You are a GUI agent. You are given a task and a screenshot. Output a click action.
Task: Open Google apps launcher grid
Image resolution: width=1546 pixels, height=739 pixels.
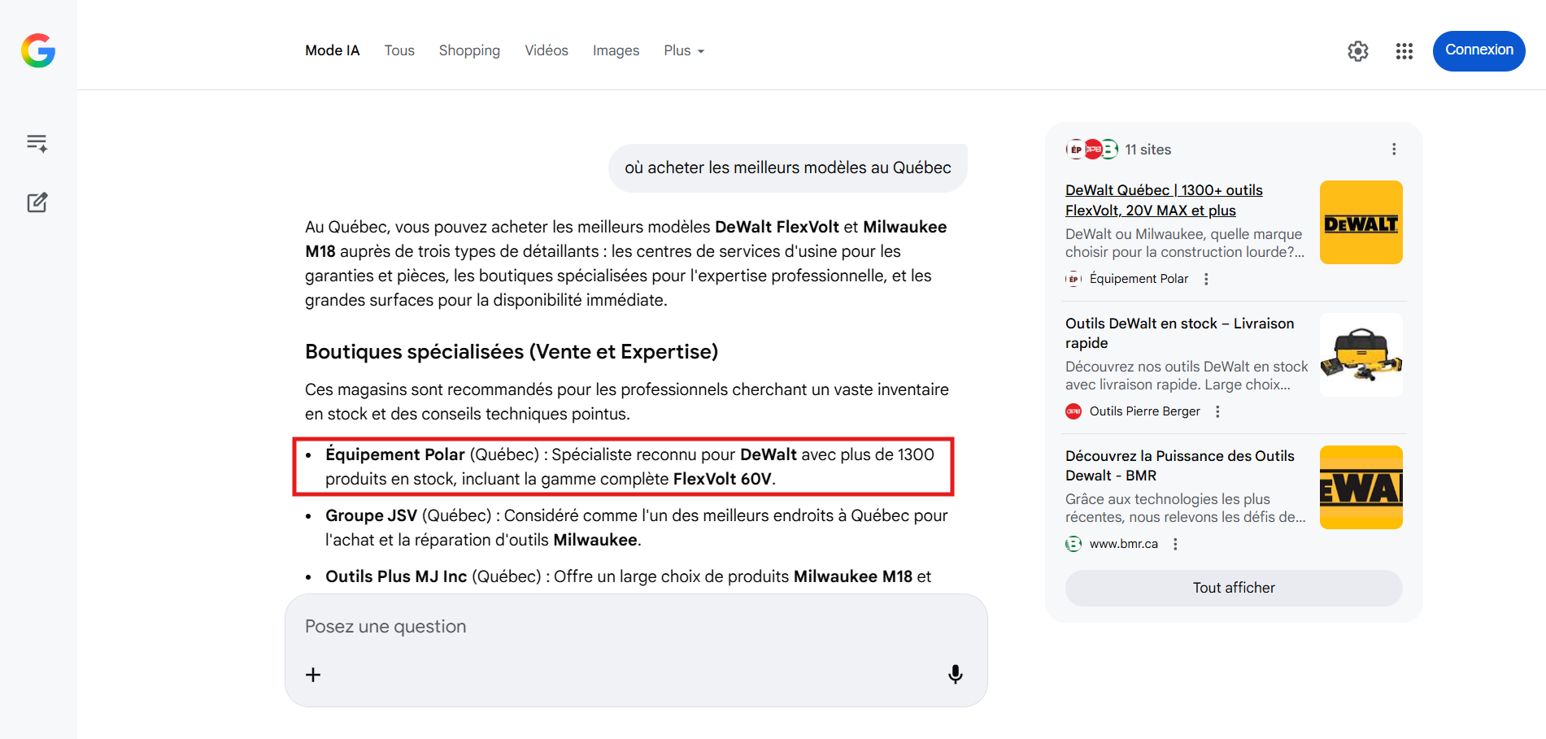[1404, 50]
